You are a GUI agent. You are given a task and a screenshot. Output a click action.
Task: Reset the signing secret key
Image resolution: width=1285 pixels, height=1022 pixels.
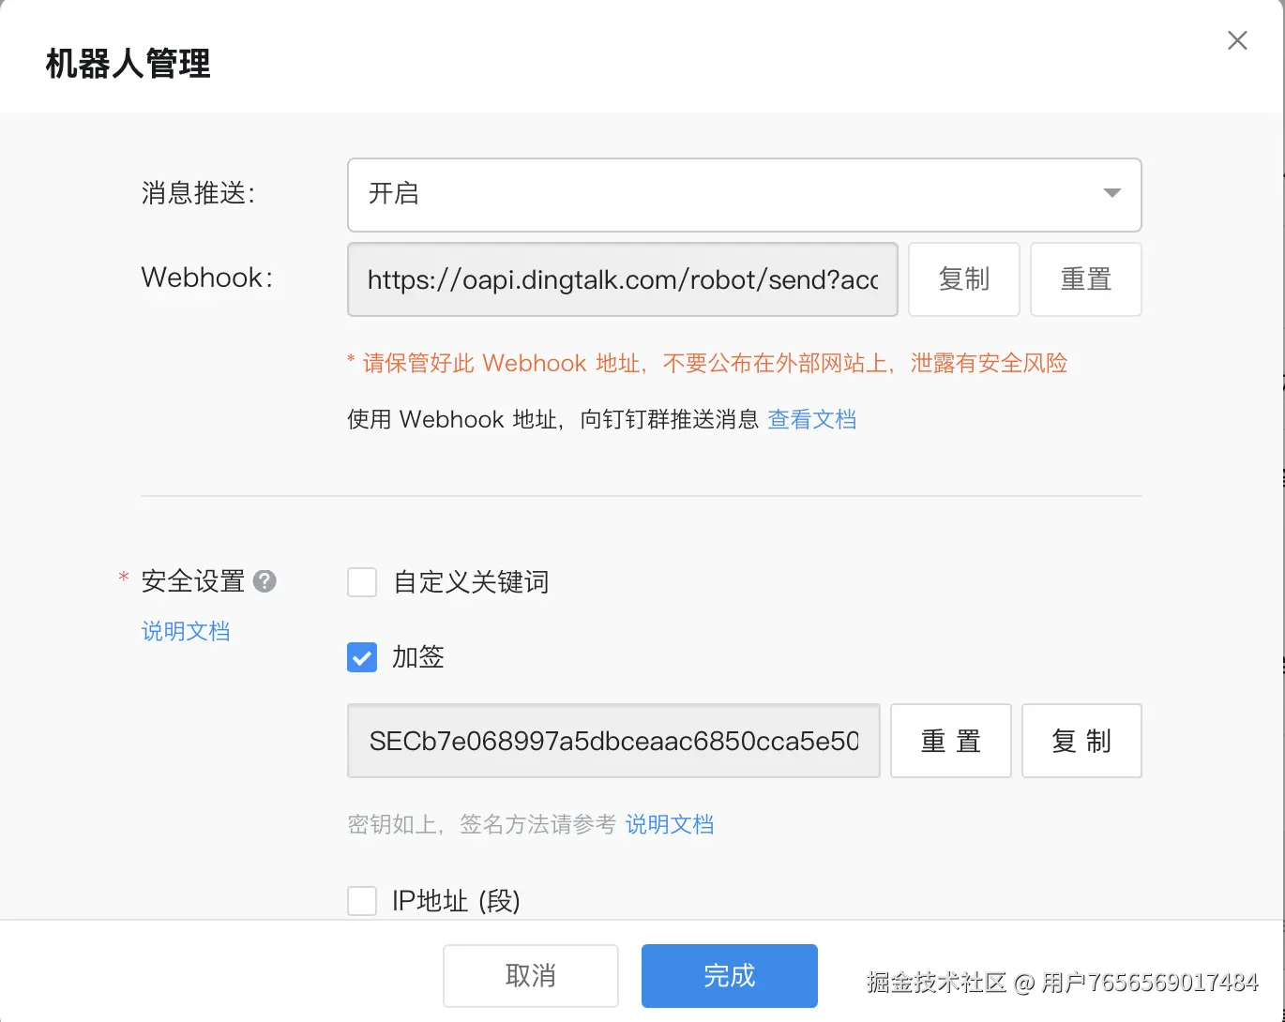click(951, 741)
